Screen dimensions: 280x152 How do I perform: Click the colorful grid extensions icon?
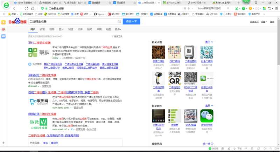pos(264,8)
